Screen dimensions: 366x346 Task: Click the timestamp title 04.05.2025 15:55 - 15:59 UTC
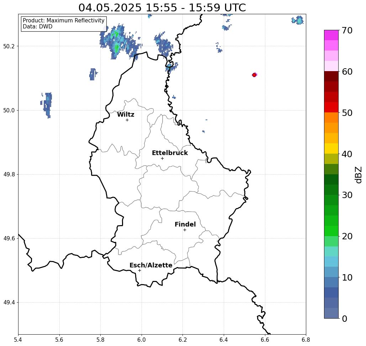(x=162, y=7)
